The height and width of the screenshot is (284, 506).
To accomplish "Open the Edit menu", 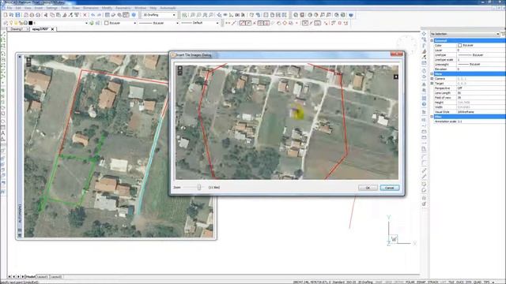I will (18, 8).
